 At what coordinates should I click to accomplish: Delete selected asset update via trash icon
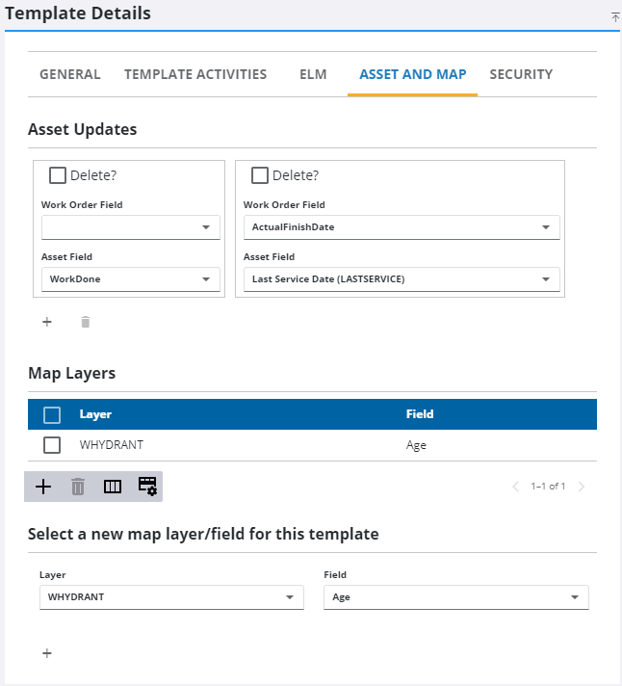point(85,322)
